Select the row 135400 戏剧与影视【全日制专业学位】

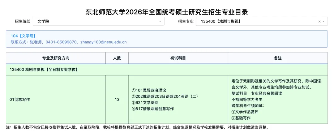(x=167, y=70)
